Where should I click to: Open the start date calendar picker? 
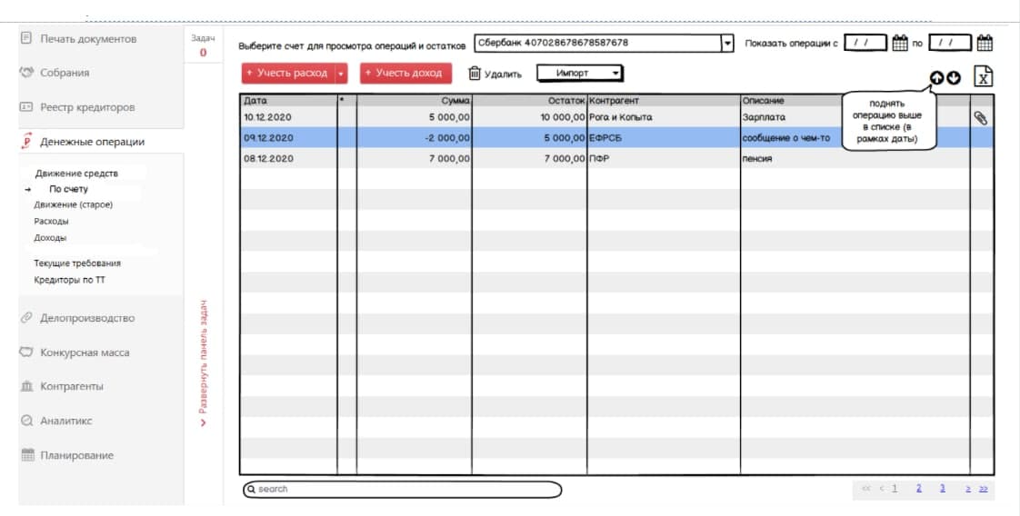900,43
